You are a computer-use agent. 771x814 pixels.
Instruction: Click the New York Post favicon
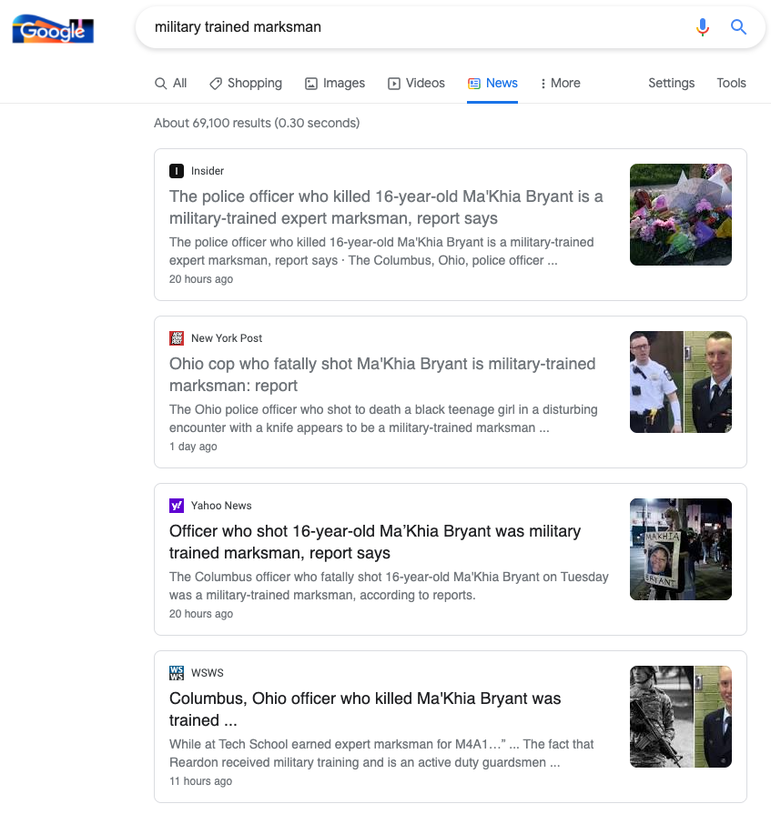pos(177,338)
